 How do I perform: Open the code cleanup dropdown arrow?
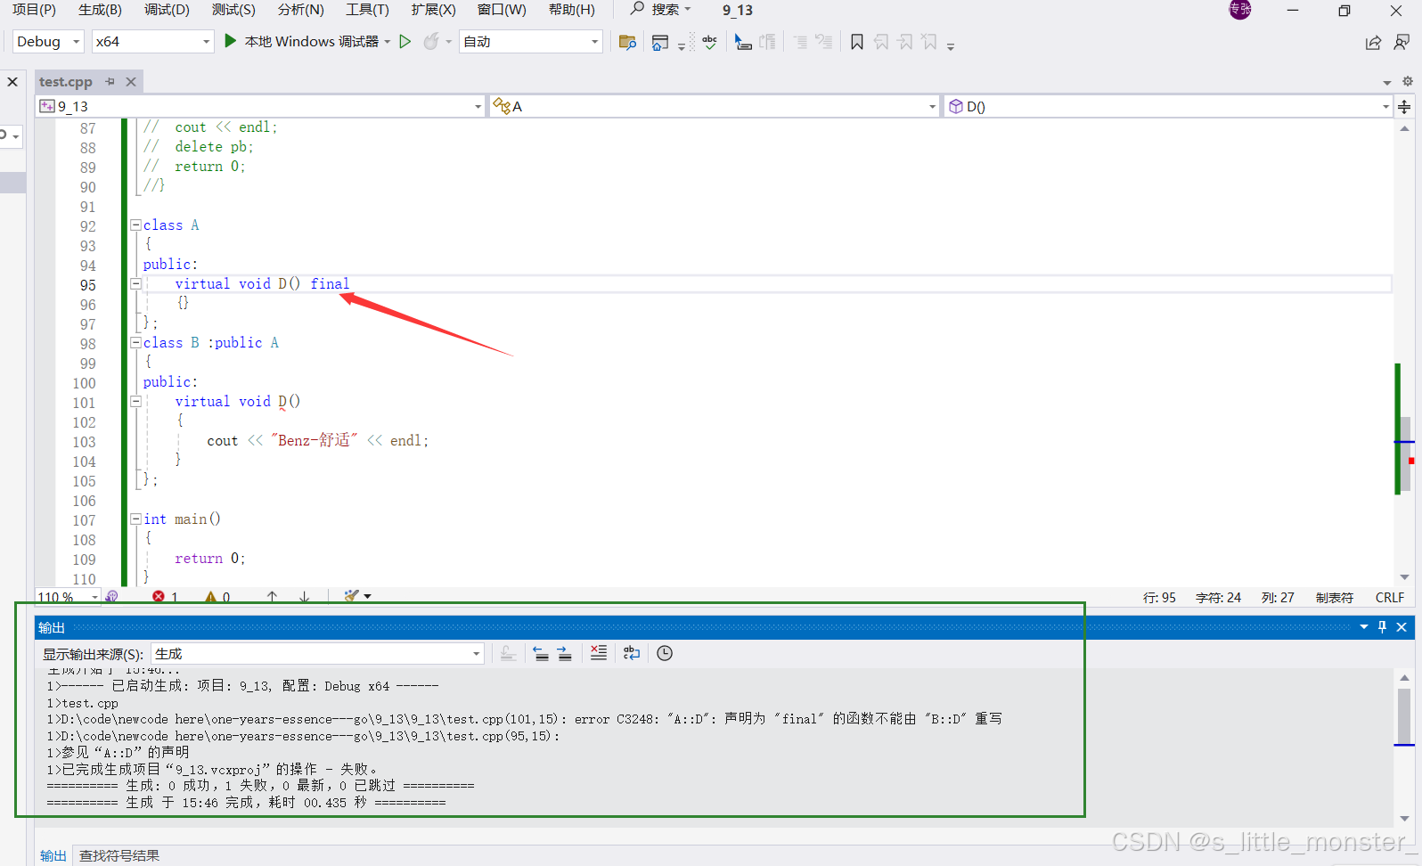368,596
